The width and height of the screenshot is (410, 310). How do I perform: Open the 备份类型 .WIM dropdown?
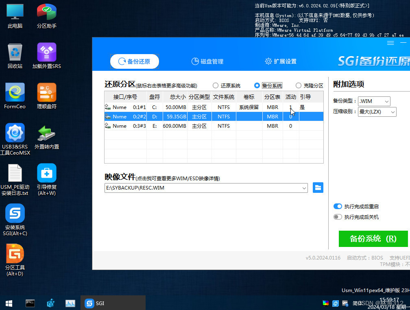pyautogui.click(x=374, y=101)
